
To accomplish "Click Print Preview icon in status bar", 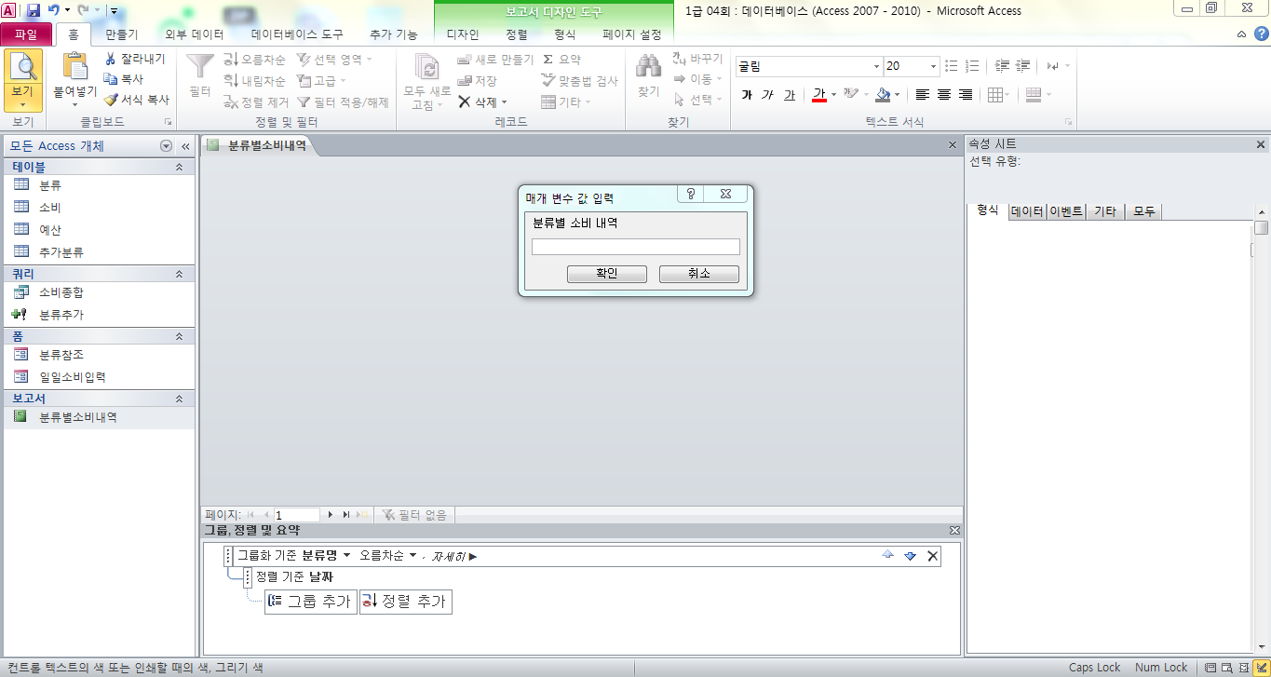I will 1225,667.
